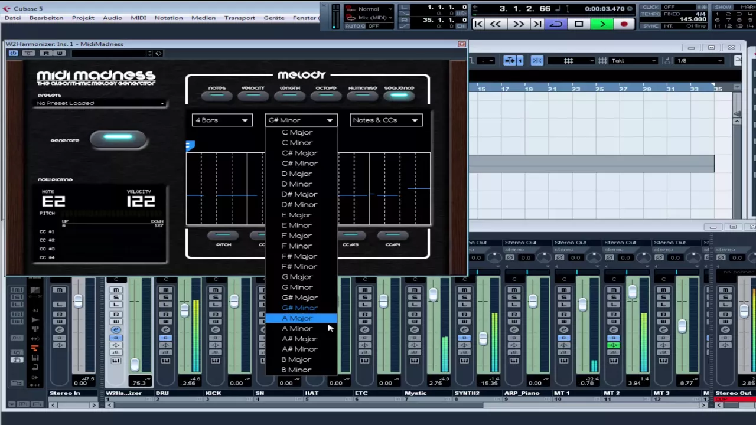
Task: Solo the W2Harmonizer mixer channel
Action: pyautogui.click(x=116, y=297)
